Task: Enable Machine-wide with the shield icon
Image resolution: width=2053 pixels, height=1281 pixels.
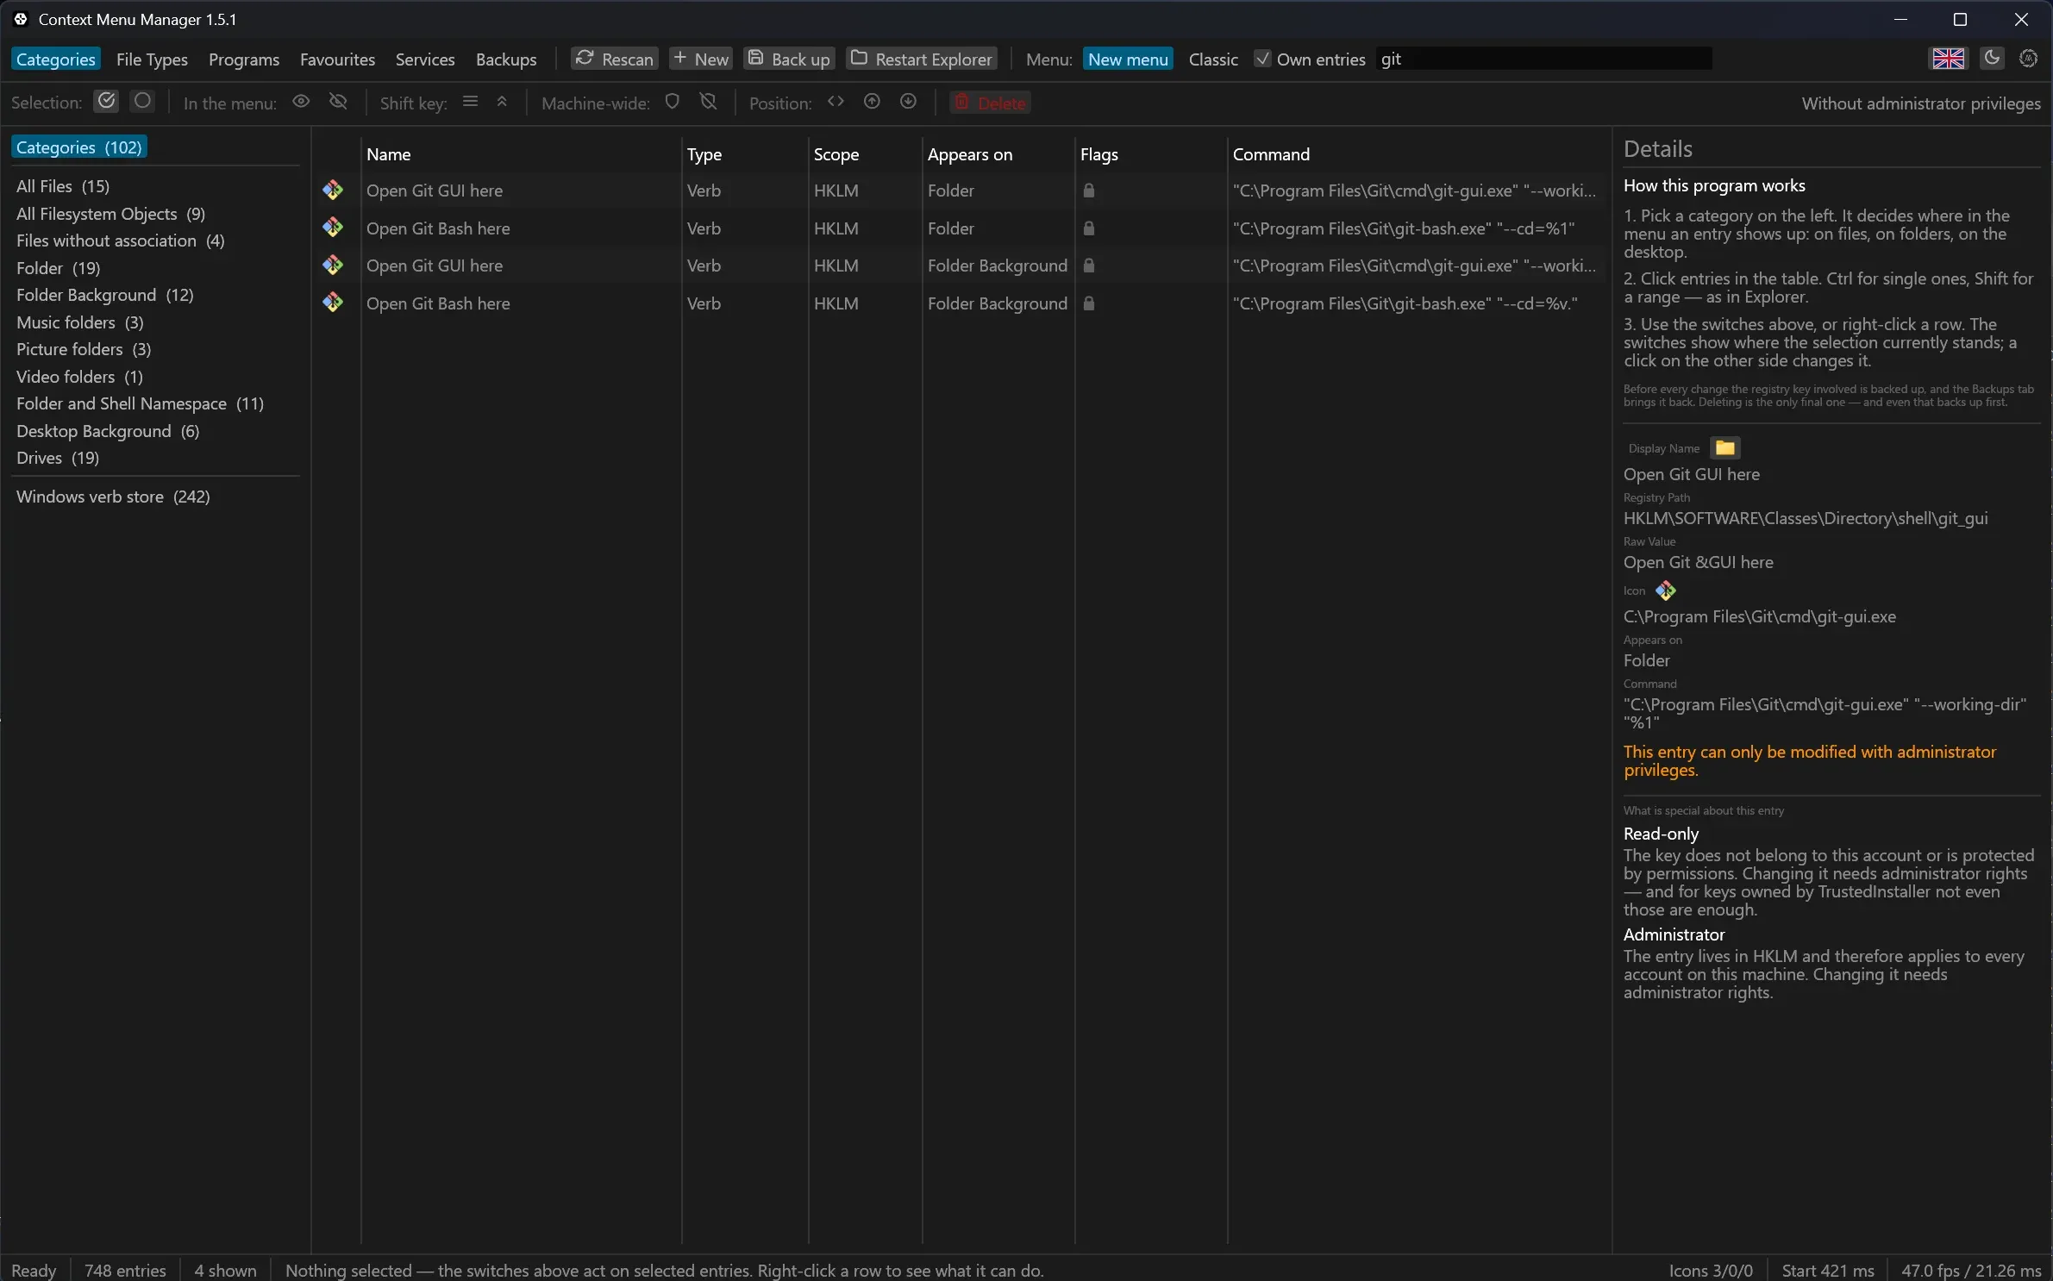Action: pos(673,102)
